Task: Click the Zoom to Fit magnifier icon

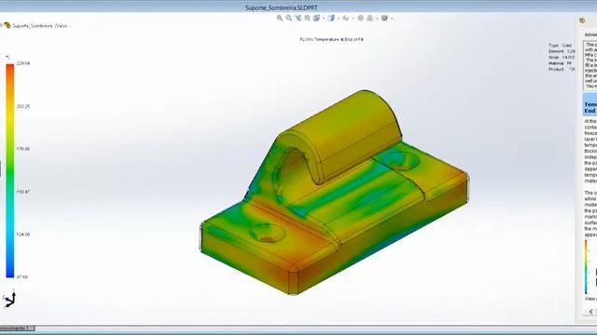Action: [x=280, y=18]
